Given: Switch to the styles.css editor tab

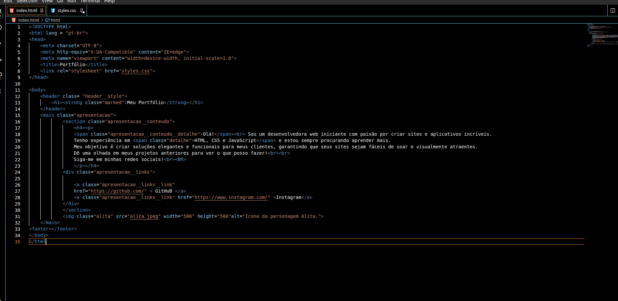Looking at the screenshot, I should [67, 11].
